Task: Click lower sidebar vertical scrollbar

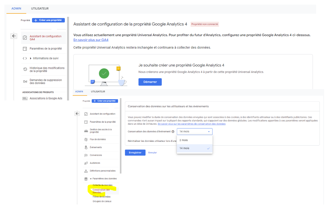Action: pos(121,136)
